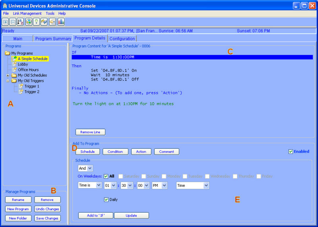This screenshot has height=227, width=318.
Task: Click the collapse-all minus toolbar icon
Action: (13, 22)
